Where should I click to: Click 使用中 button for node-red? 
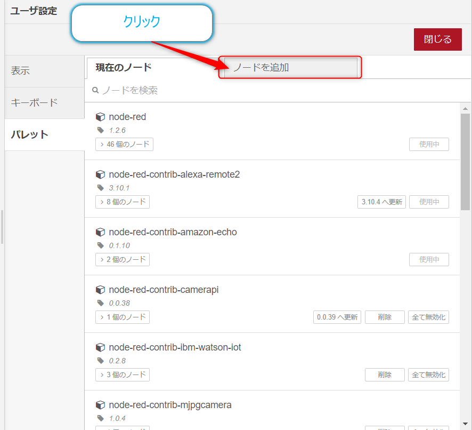pos(429,144)
